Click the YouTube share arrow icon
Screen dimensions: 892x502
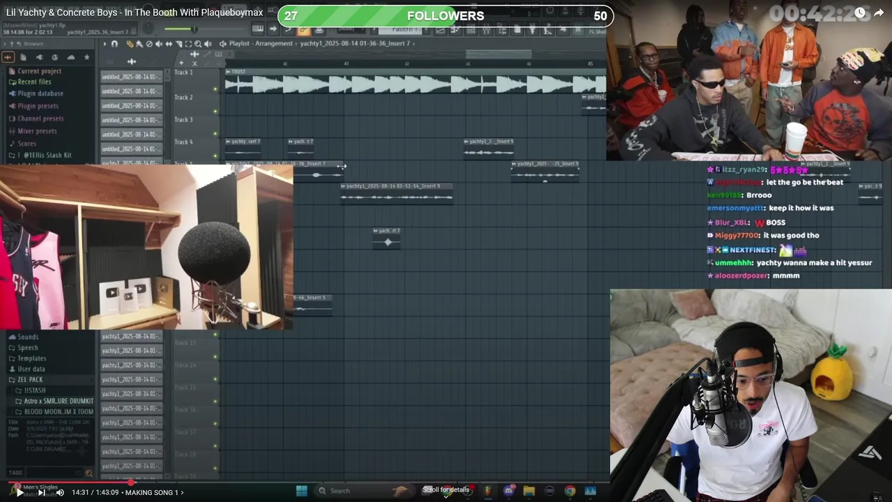[879, 13]
